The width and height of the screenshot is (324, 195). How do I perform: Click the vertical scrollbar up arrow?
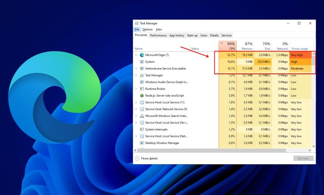pyautogui.click(x=314, y=54)
